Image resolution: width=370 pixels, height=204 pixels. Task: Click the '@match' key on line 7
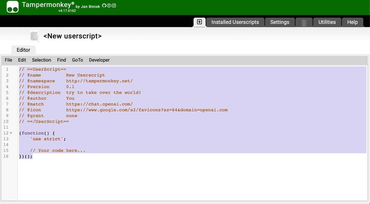35,104
